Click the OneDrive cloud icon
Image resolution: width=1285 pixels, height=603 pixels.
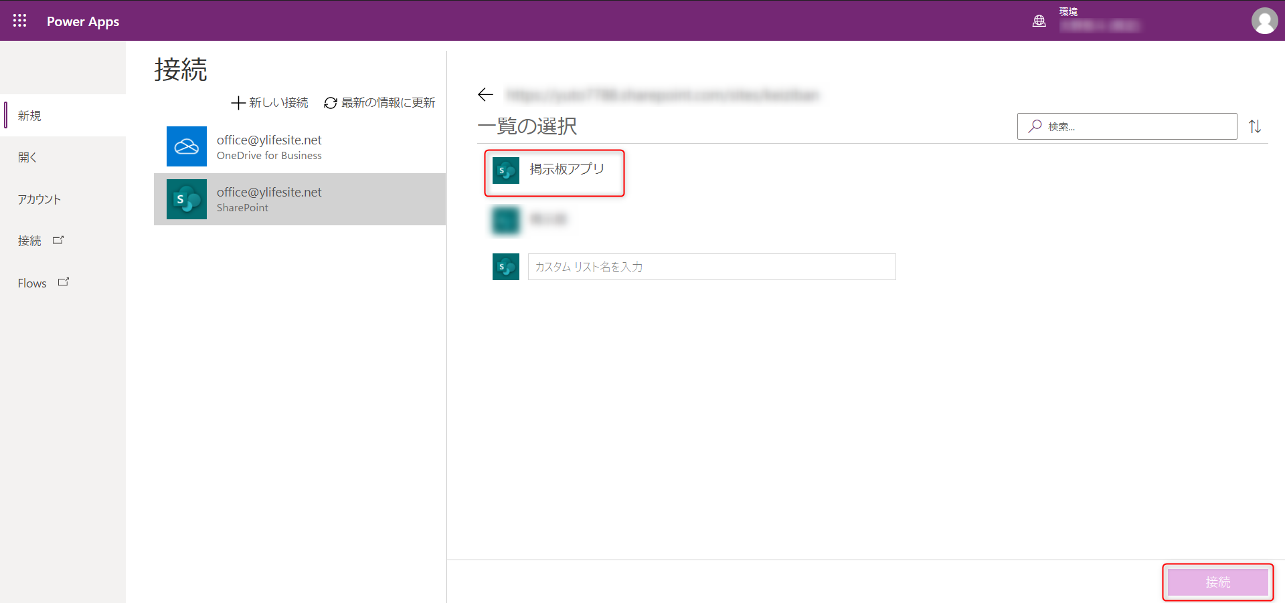coord(187,146)
